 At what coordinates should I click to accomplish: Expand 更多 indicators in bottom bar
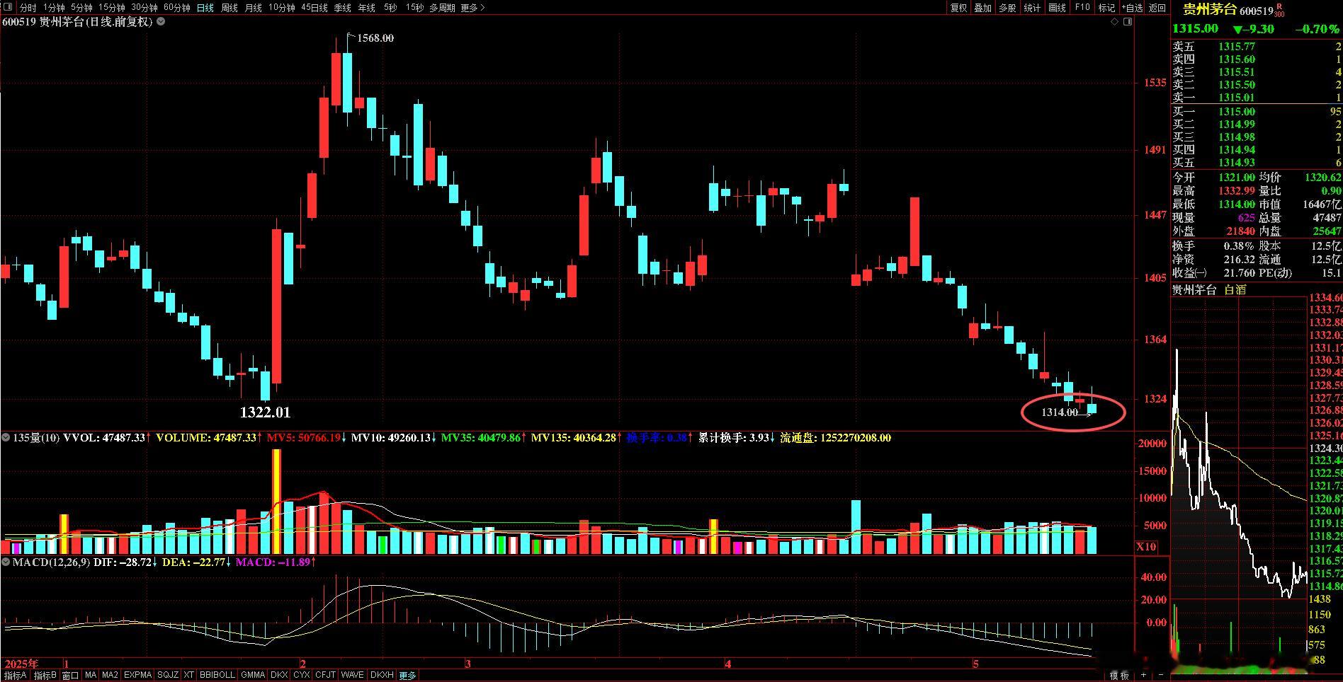click(x=407, y=676)
